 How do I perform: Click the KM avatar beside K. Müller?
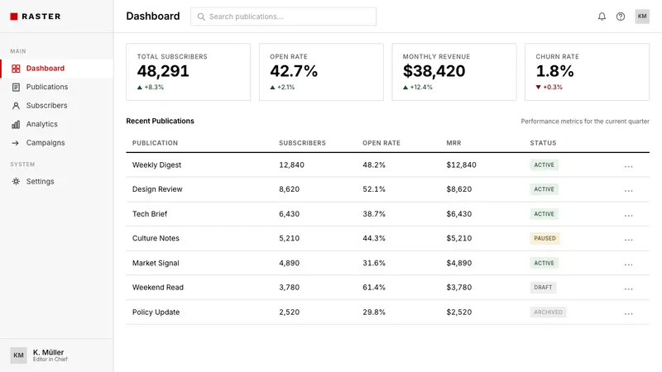point(18,355)
